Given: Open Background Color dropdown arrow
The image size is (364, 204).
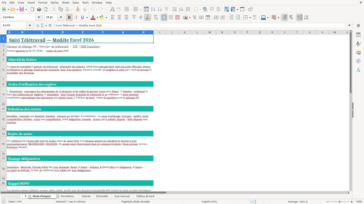Looking at the screenshot, I should click(106, 18).
